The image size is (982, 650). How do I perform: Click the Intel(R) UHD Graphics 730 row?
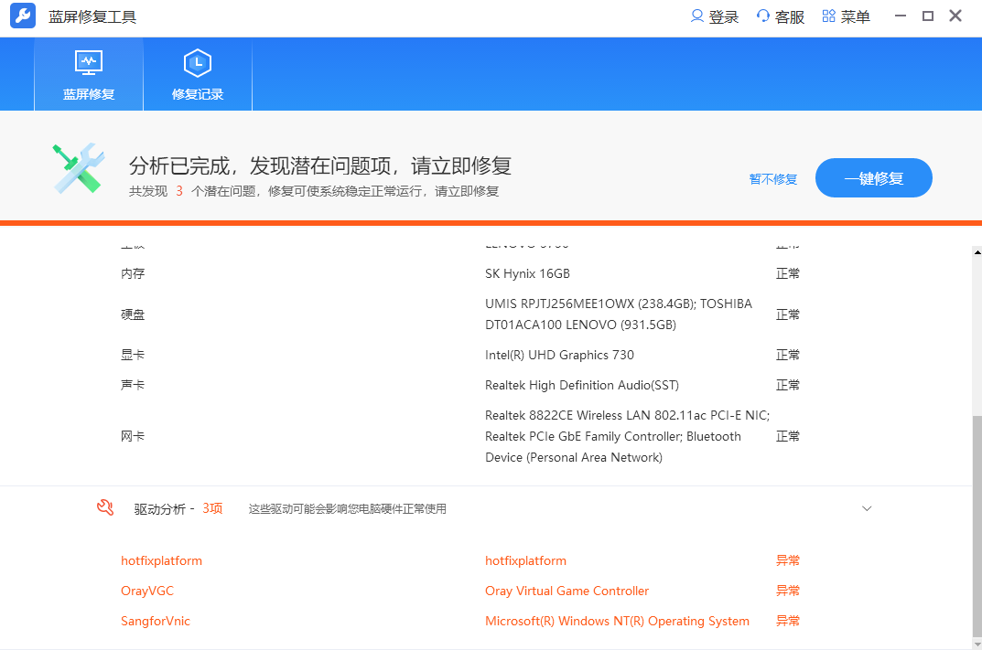pos(559,355)
